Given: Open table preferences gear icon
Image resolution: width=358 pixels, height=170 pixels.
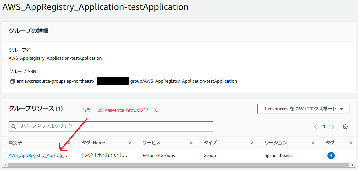Looking at the screenshot, I should [345, 127].
